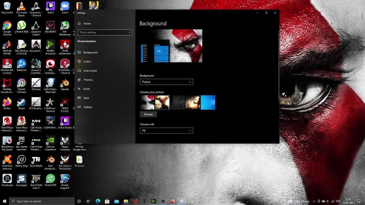Select Rocket League desktop icon

click(x=65, y=182)
